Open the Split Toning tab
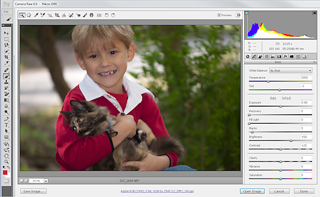This screenshot has height=197, width=320. tap(273, 56)
